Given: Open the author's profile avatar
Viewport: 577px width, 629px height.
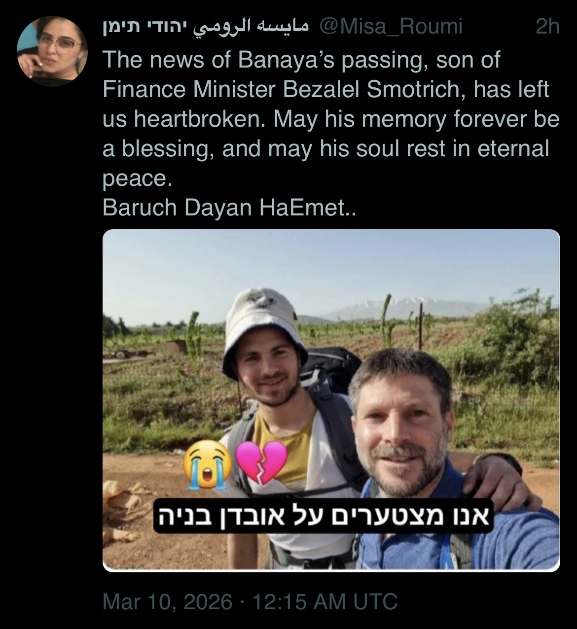Looking at the screenshot, I should pyautogui.click(x=52, y=51).
